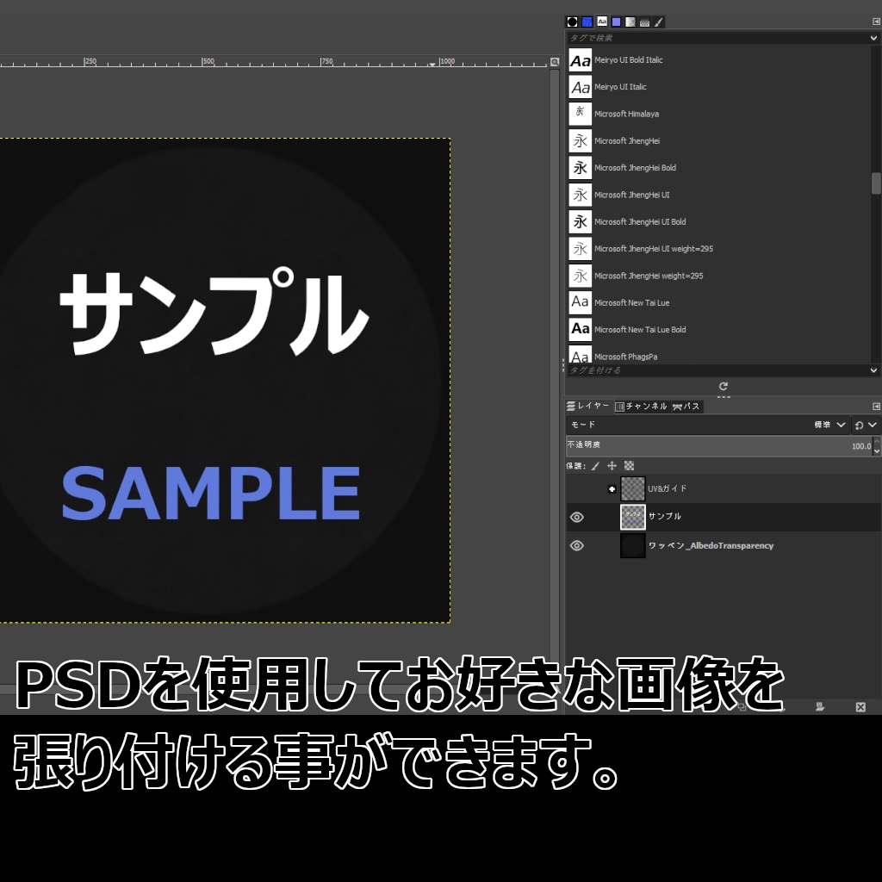Expand the タグで検索 tag search dropdown

click(x=873, y=38)
